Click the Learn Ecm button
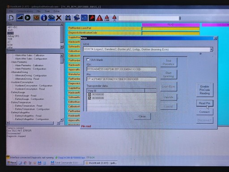Screen dimensions: 229x172 pyautogui.click(x=169, y=86)
